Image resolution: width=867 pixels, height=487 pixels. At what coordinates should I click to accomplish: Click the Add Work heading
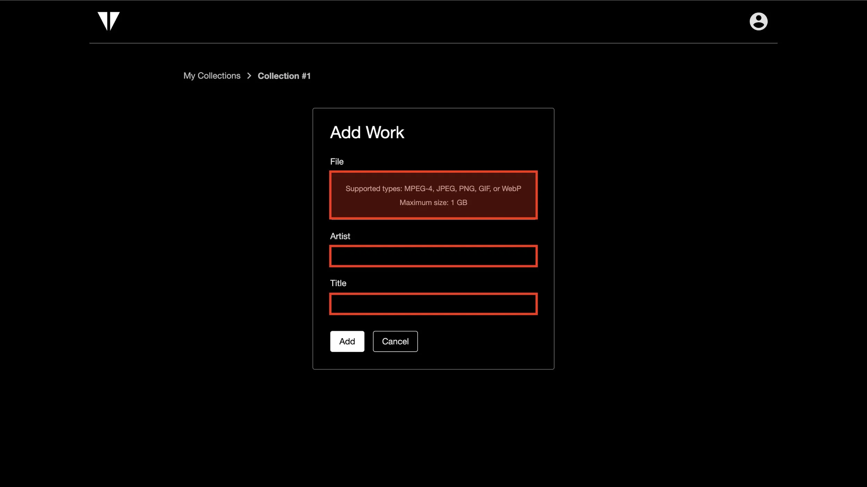[x=367, y=132]
